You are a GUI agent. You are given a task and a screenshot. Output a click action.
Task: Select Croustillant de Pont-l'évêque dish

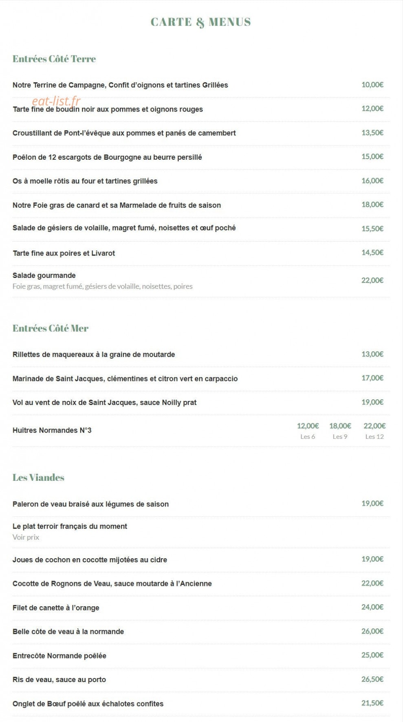pyautogui.click(x=124, y=133)
